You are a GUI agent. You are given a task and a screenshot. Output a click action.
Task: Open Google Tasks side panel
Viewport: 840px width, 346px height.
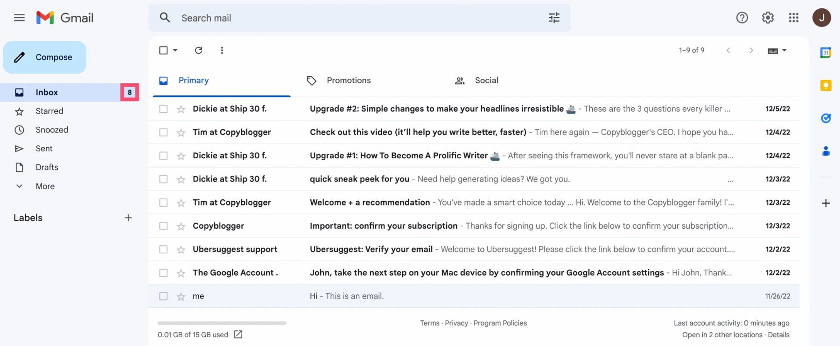pos(826,118)
